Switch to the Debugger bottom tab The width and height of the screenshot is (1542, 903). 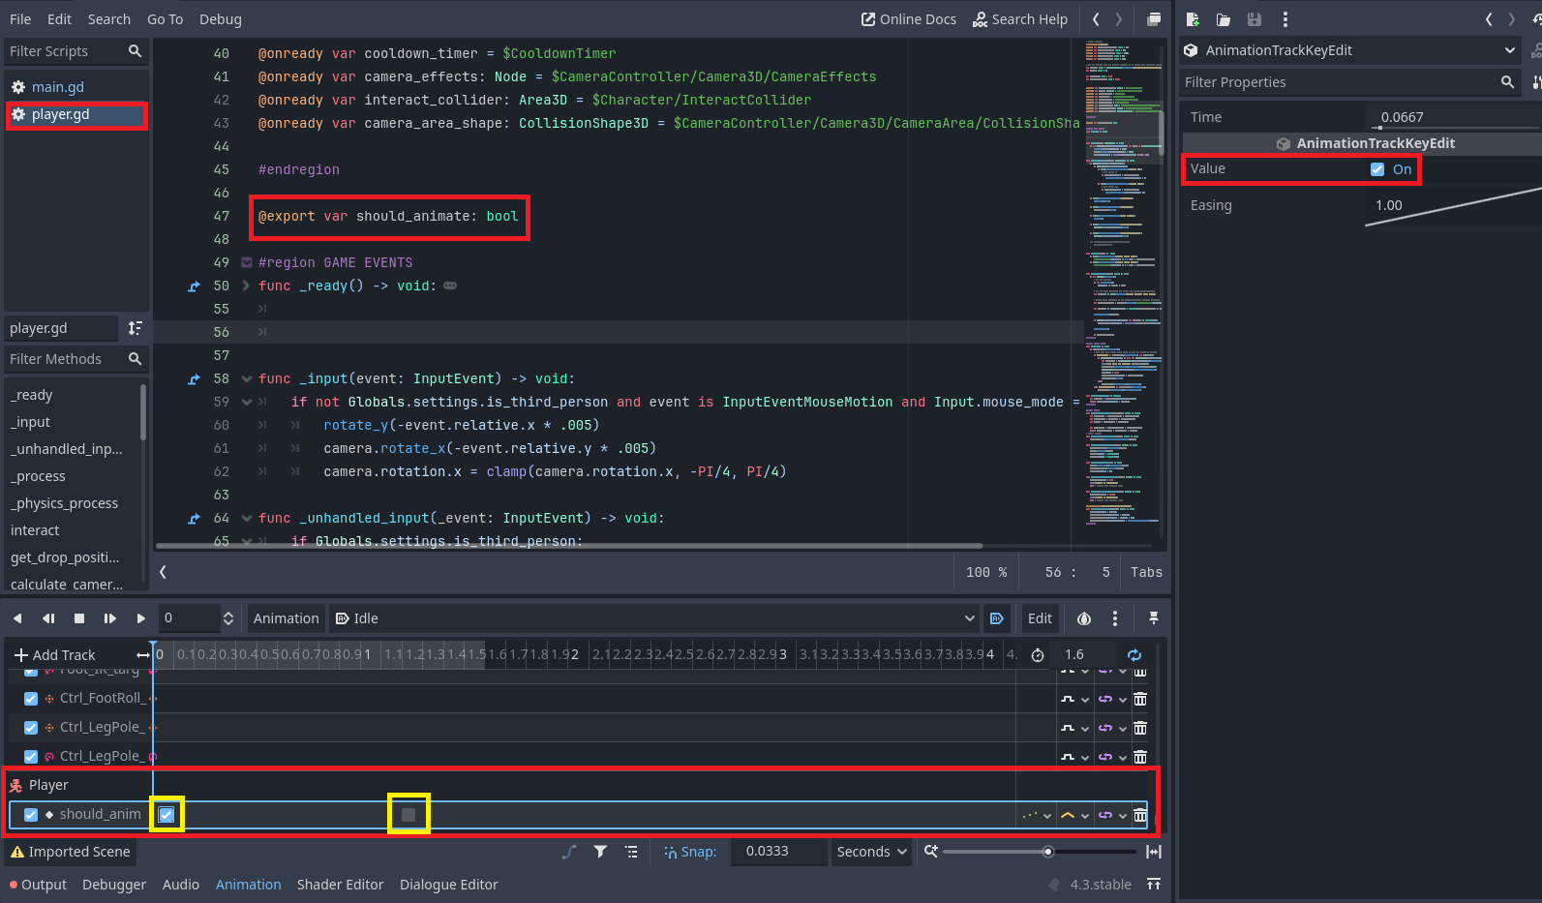[114, 885]
